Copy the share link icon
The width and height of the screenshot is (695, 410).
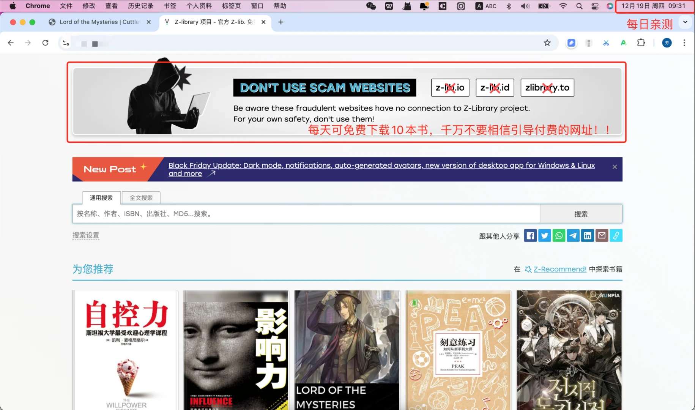pyautogui.click(x=616, y=236)
